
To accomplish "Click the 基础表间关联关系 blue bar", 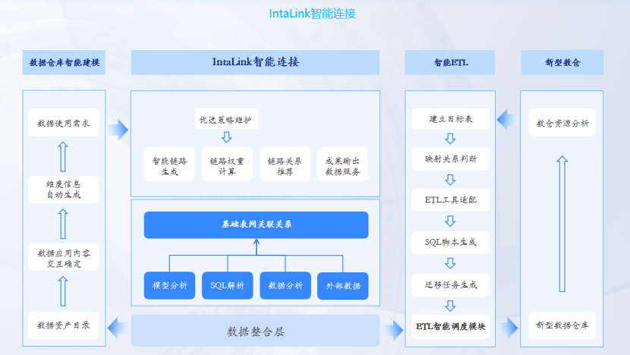I will point(256,225).
